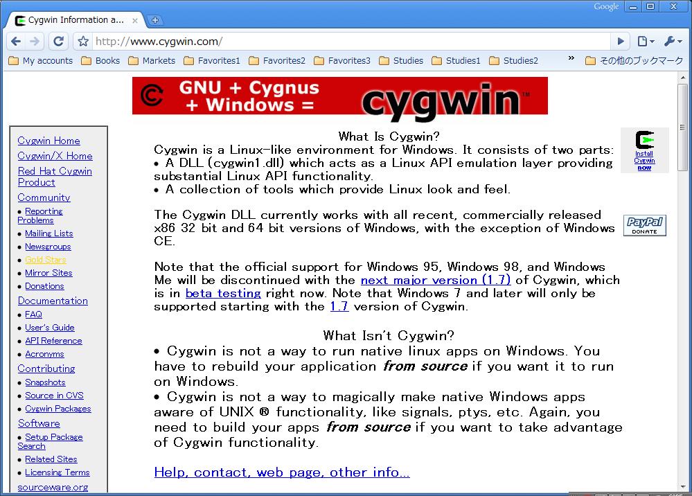The width and height of the screenshot is (692, 496).
Task: Go forward with the browser forward arrow
Action: (35, 42)
